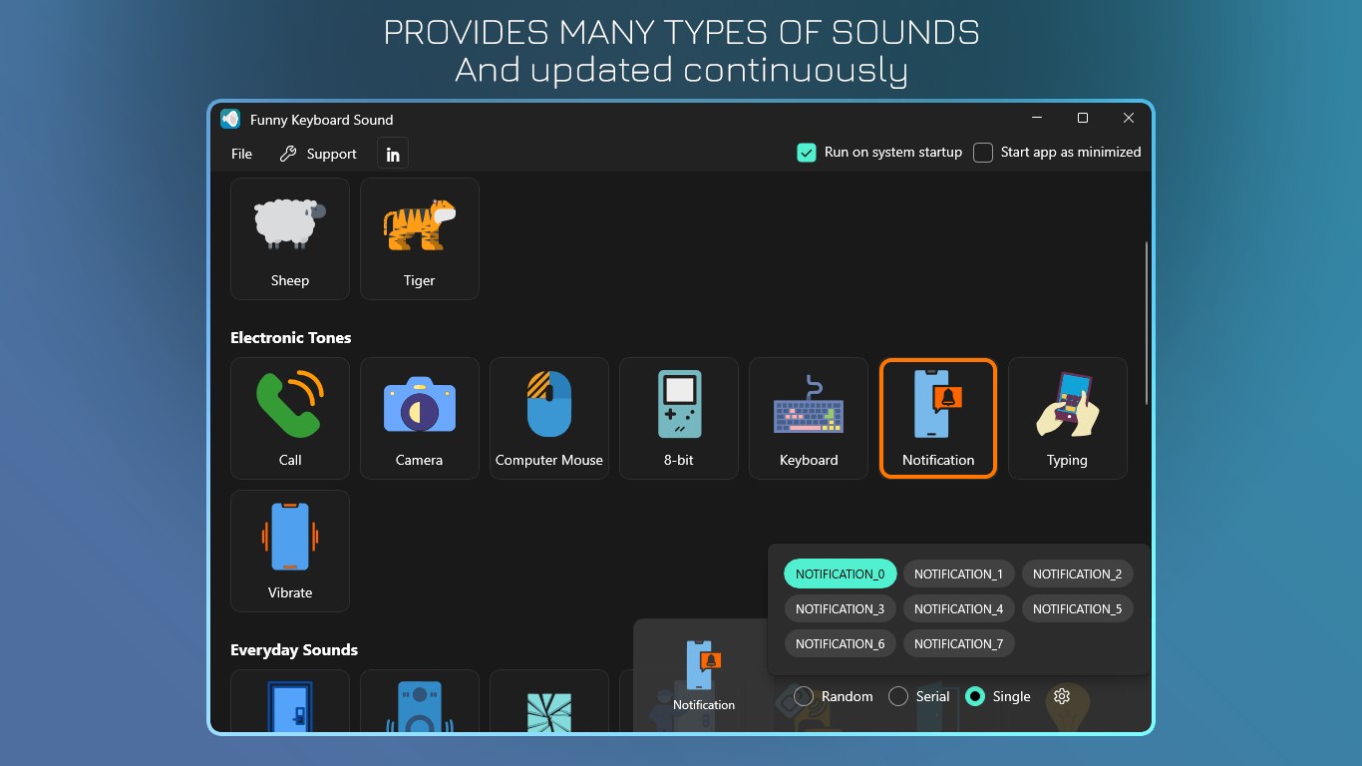Click the Everyday Sounds section heading

294,650
